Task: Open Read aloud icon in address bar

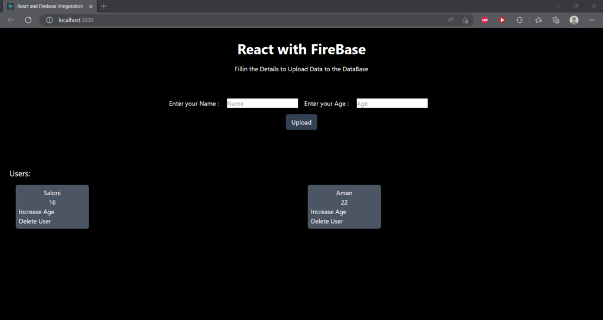Action: pyautogui.click(x=450, y=20)
